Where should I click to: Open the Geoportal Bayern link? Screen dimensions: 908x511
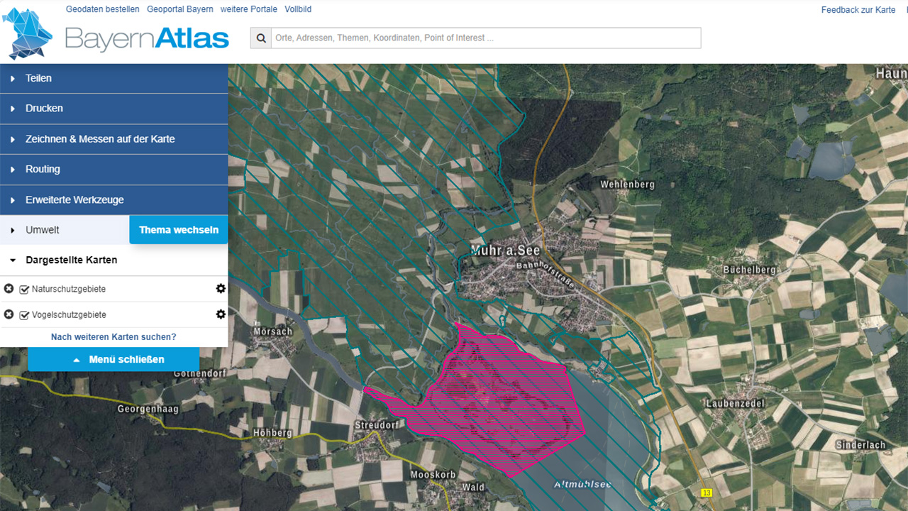(179, 9)
